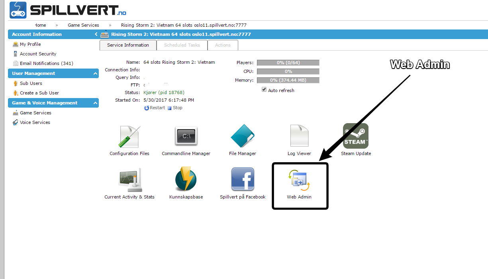Toggle the Auto refresh checkbox
The image size is (488, 279).
264,90
